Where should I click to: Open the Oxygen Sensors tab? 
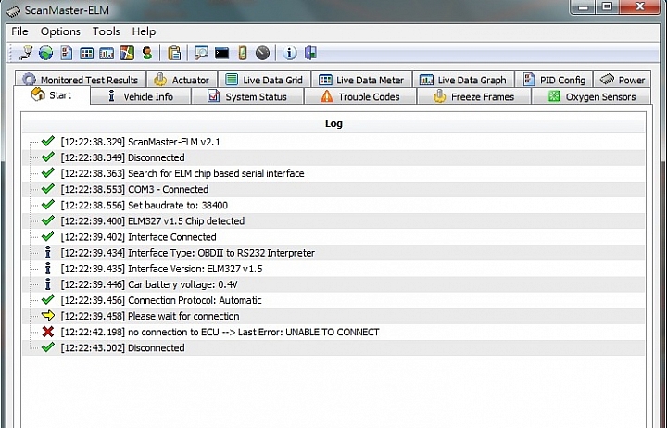[x=591, y=96]
